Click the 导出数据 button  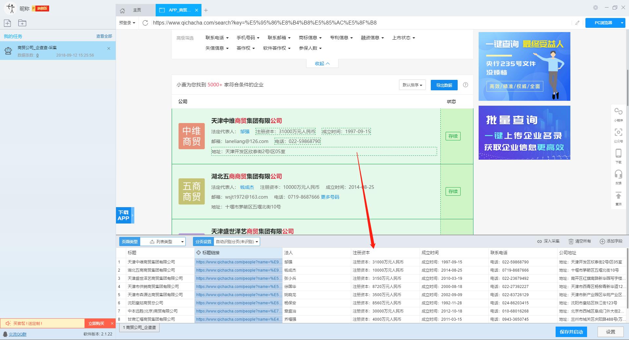pos(444,85)
